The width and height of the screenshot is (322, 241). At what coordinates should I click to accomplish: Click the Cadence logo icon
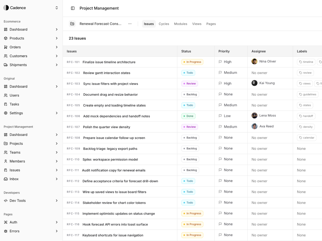6,8
